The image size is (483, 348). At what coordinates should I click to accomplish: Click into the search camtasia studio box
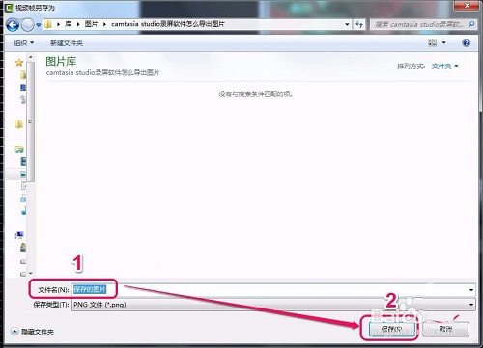[418, 24]
